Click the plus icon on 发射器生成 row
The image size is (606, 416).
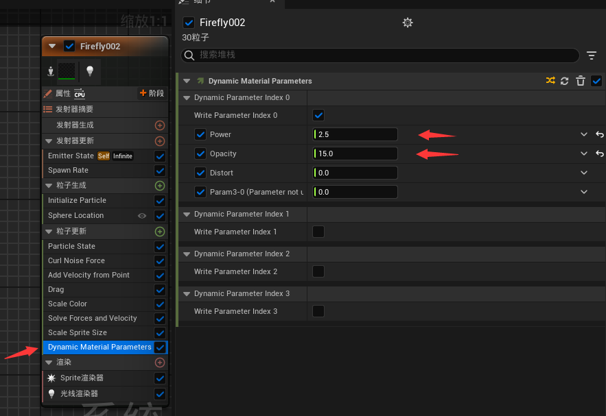coord(160,125)
